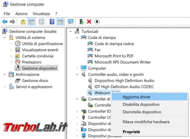
Task: Expand Servizi e applicazioni node
Action: (x=5, y=87)
